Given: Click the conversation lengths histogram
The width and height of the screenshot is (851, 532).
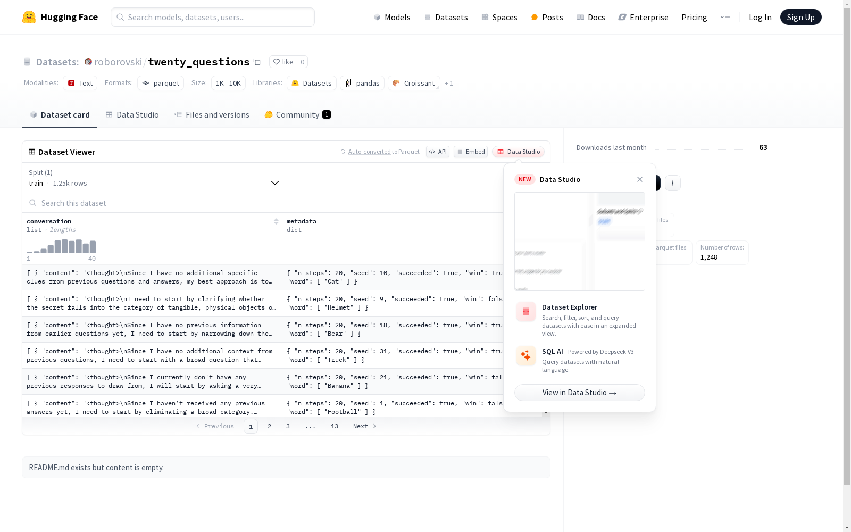Looking at the screenshot, I should click(61, 246).
